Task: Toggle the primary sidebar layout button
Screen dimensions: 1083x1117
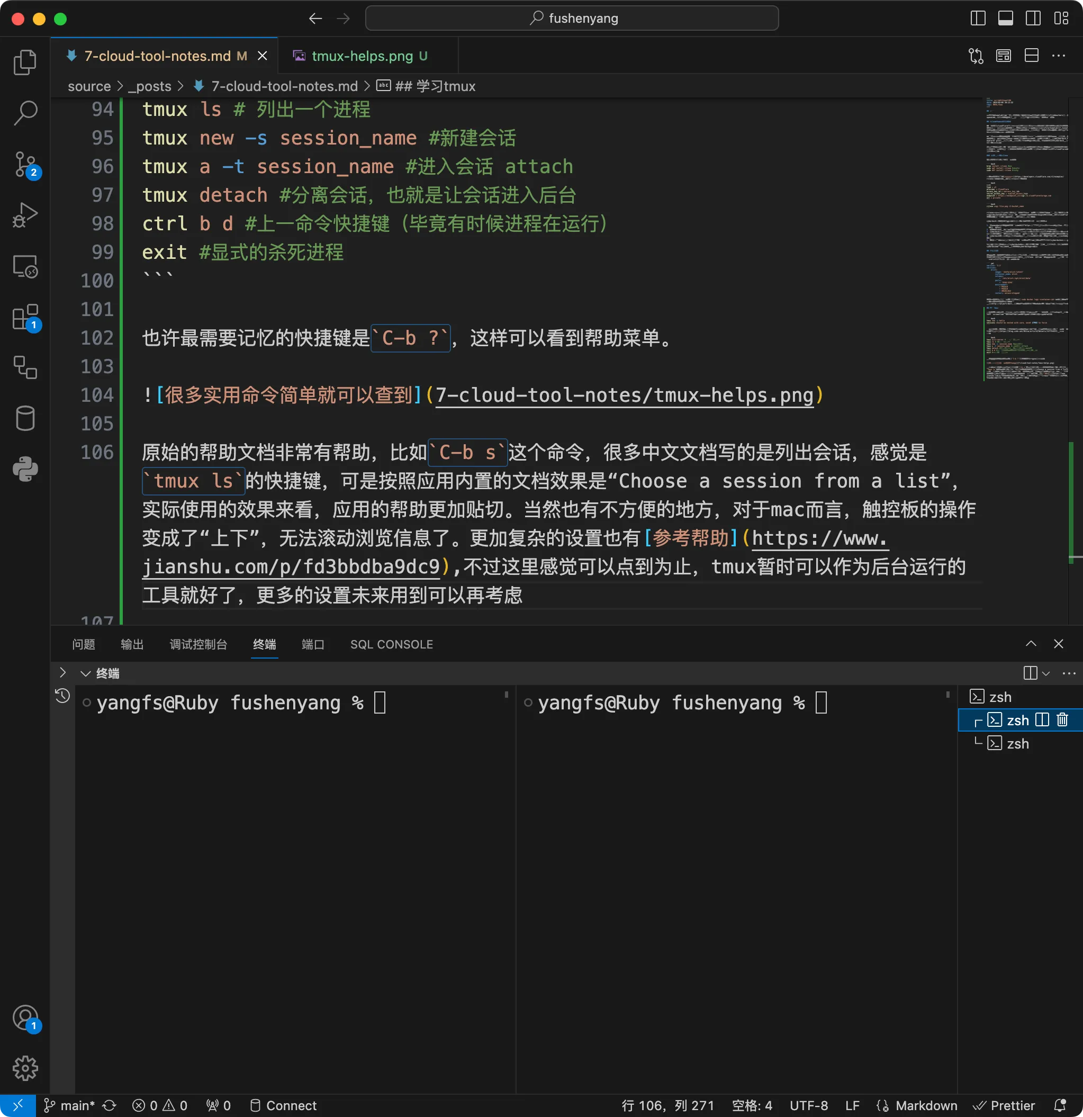Action: coord(978,18)
